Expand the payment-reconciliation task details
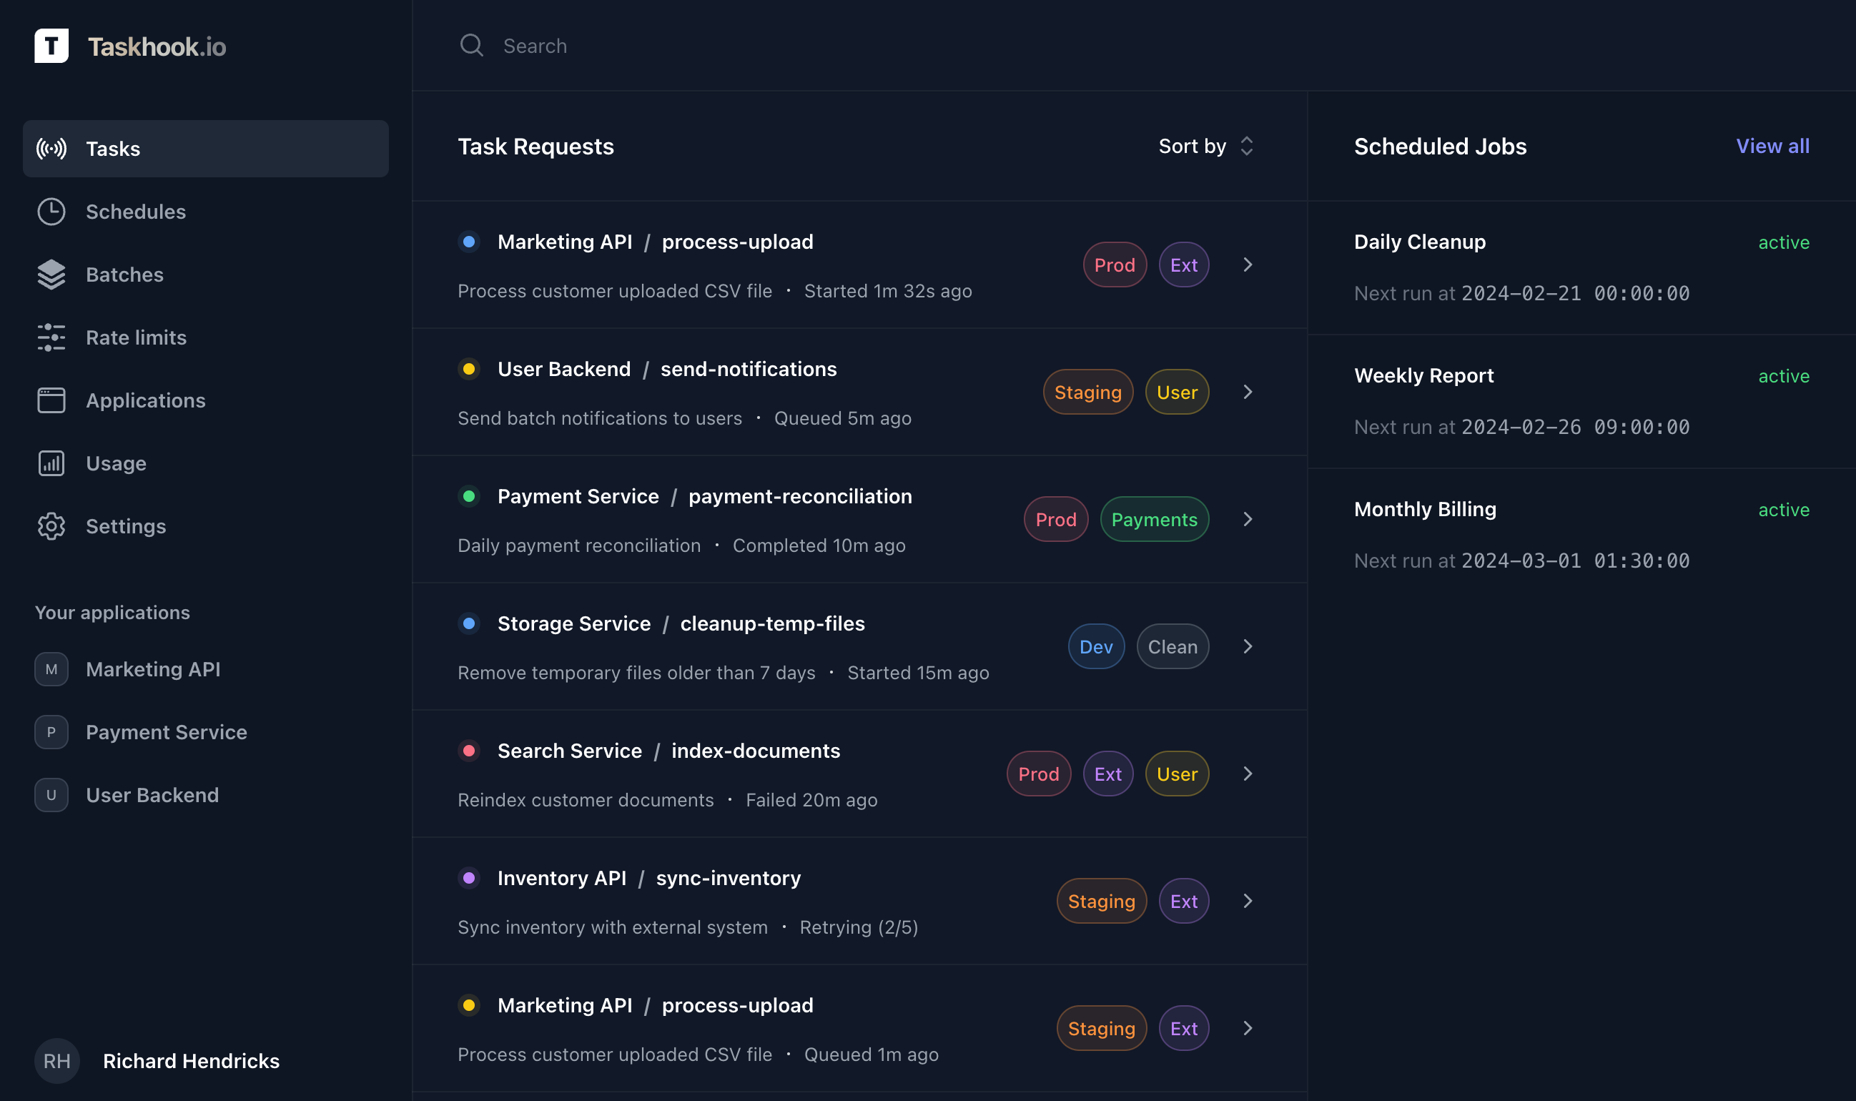This screenshot has height=1101, width=1856. point(1248,519)
